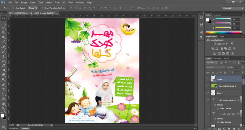Screen dimensions: 245x130
Task: Select the Horizontal Type tool
Action: click(3, 89)
